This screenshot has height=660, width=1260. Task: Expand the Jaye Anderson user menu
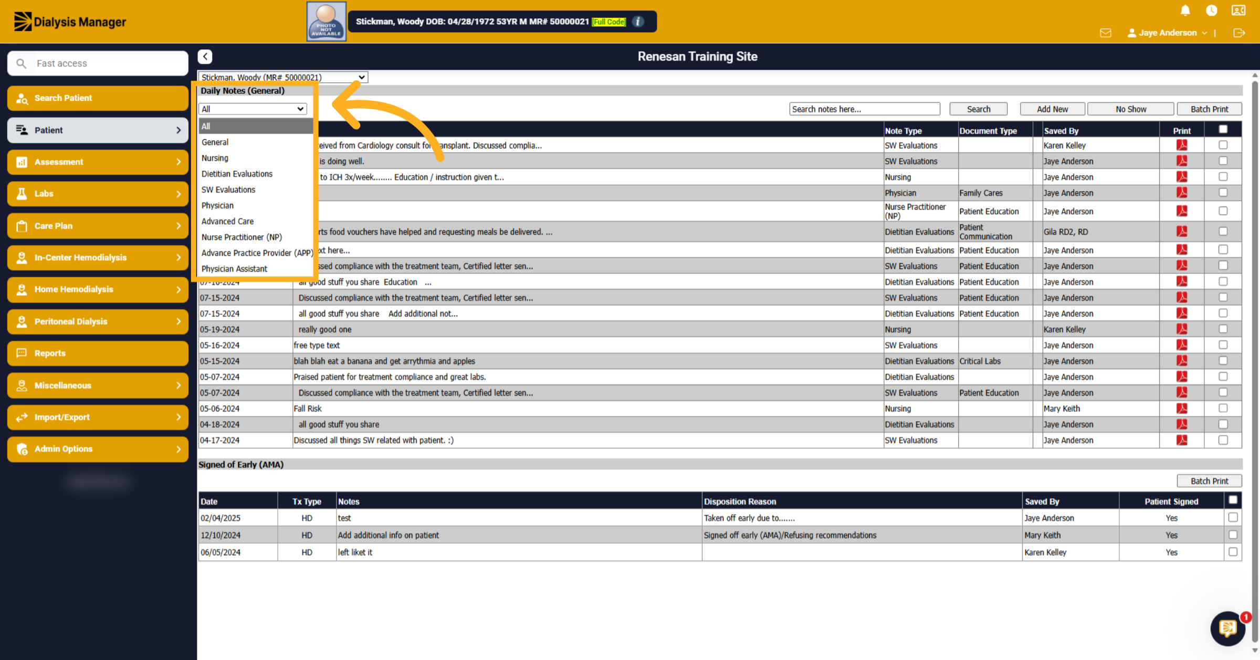pyautogui.click(x=1167, y=33)
